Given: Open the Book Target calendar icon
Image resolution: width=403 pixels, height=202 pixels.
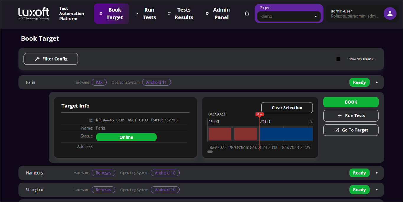Looking at the screenshot, I should pyautogui.click(x=100, y=13).
